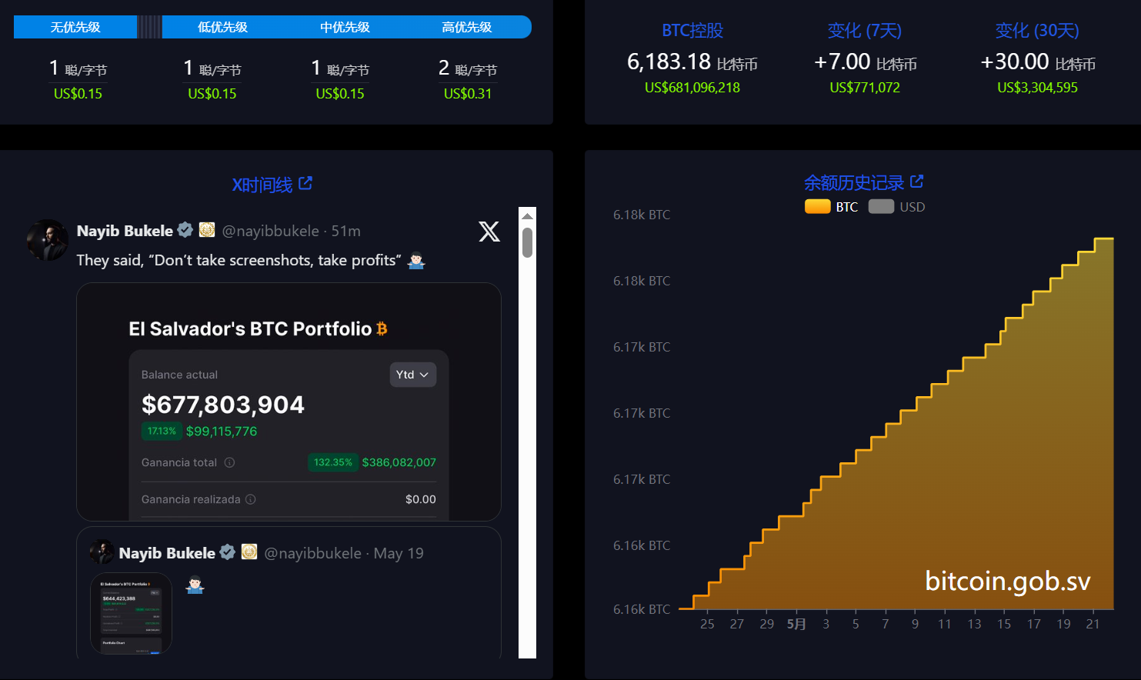The image size is (1141, 680).
Task: Click the info icon next to Ganancia total
Action: (229, 462)
